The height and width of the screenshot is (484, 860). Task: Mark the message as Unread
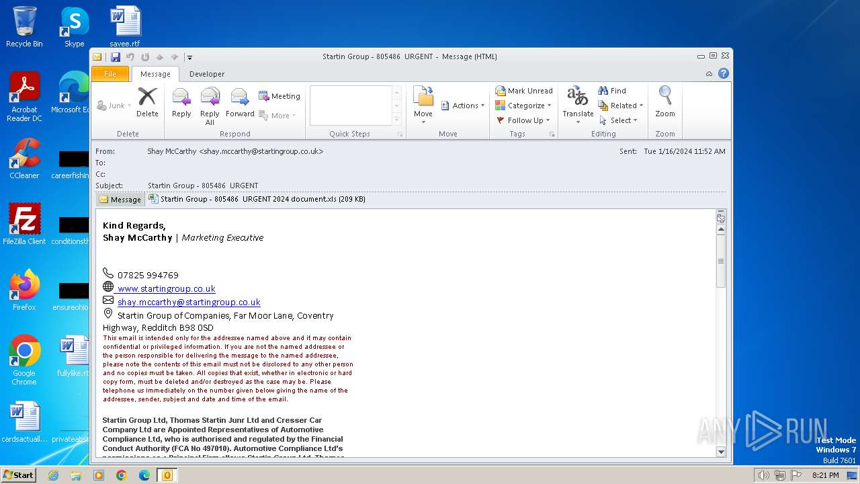tap(524, 91)
